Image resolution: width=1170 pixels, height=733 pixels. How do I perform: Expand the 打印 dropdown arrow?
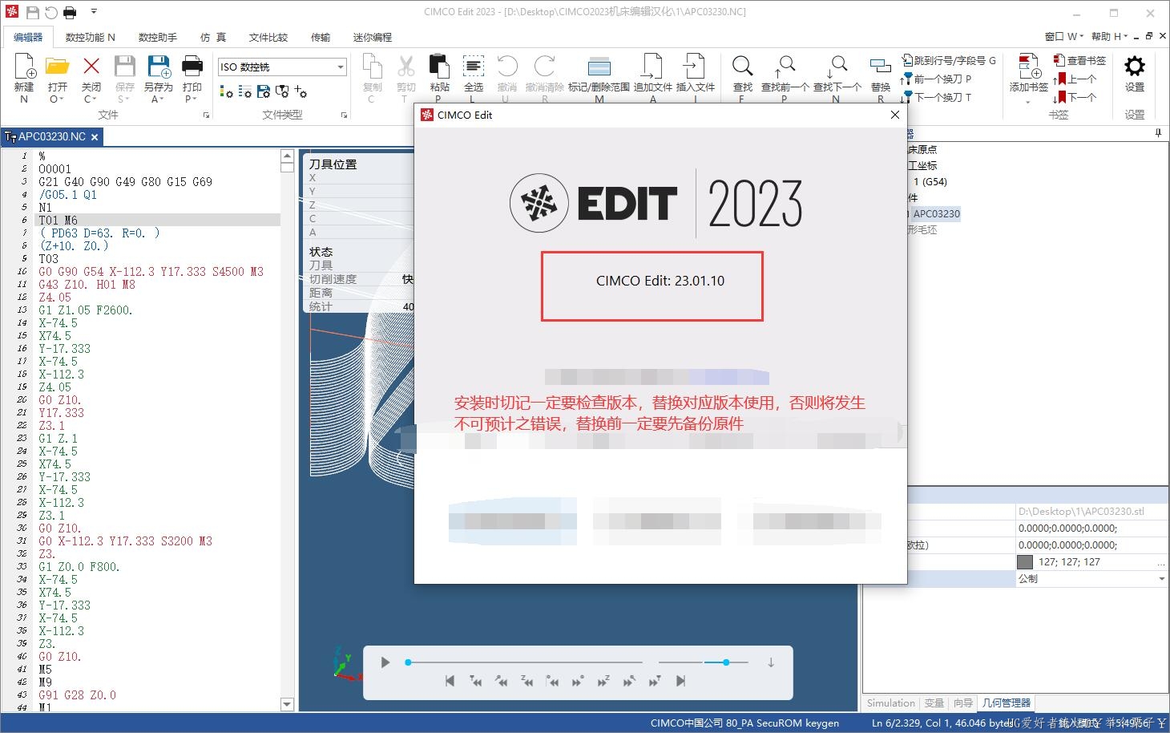click(196, 99)
